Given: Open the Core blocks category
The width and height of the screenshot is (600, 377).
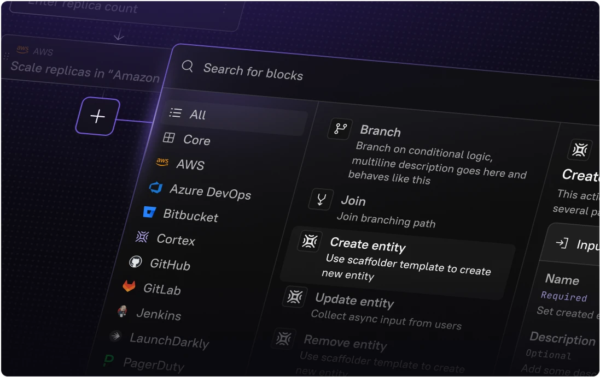Looking at the screenshot, I should click(x=196, y=140).
